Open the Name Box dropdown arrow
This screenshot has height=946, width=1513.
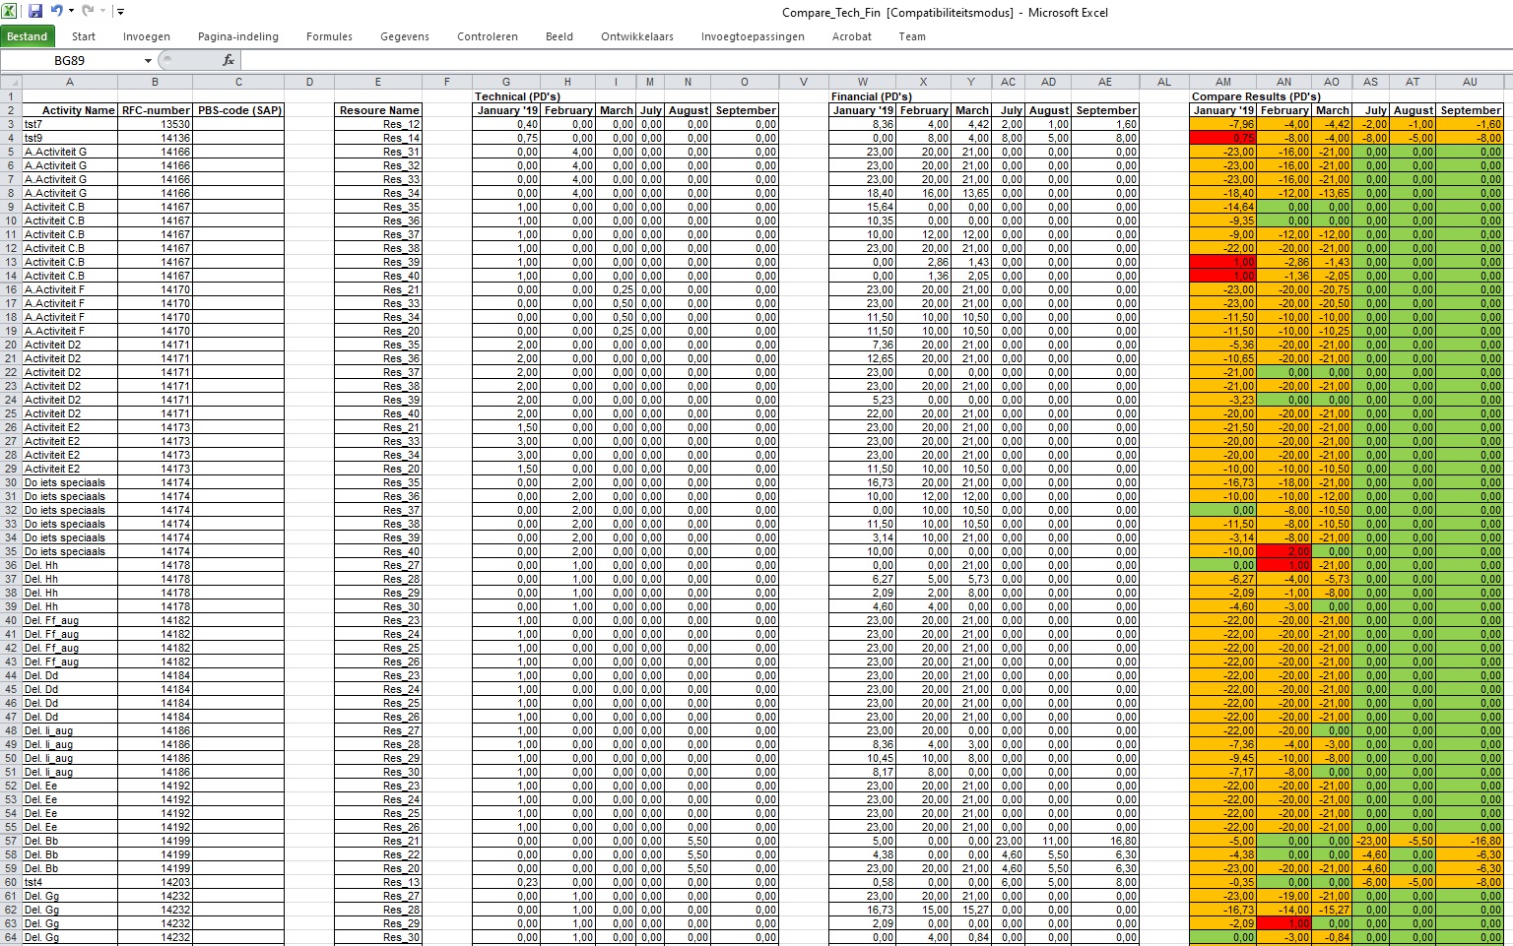click(148, 61)
